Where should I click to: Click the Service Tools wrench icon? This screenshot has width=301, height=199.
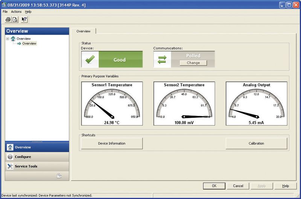pos(10,166)
